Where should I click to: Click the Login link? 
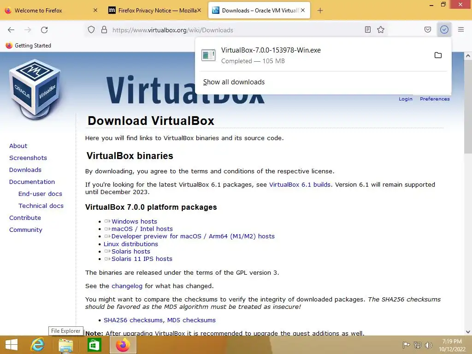tap(406, 99)
